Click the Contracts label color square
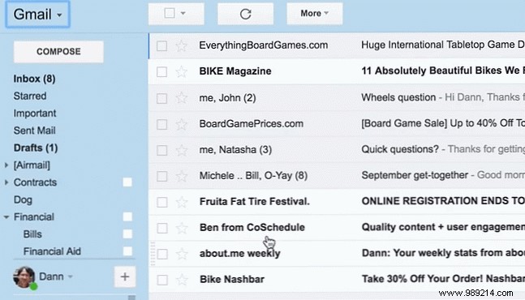525x300 pixels. [x=127, y=182]
